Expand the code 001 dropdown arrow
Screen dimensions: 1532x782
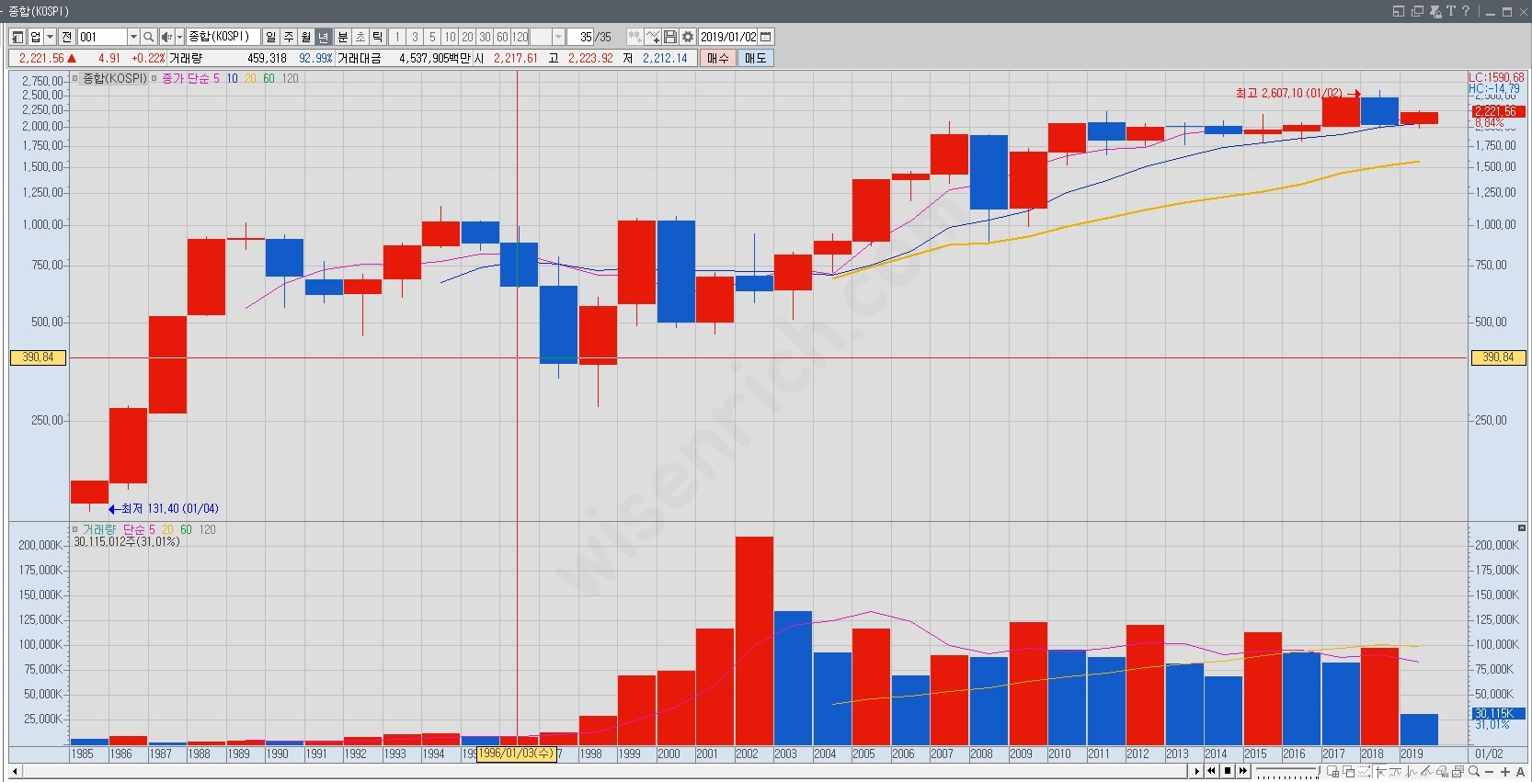coord(133,37)
